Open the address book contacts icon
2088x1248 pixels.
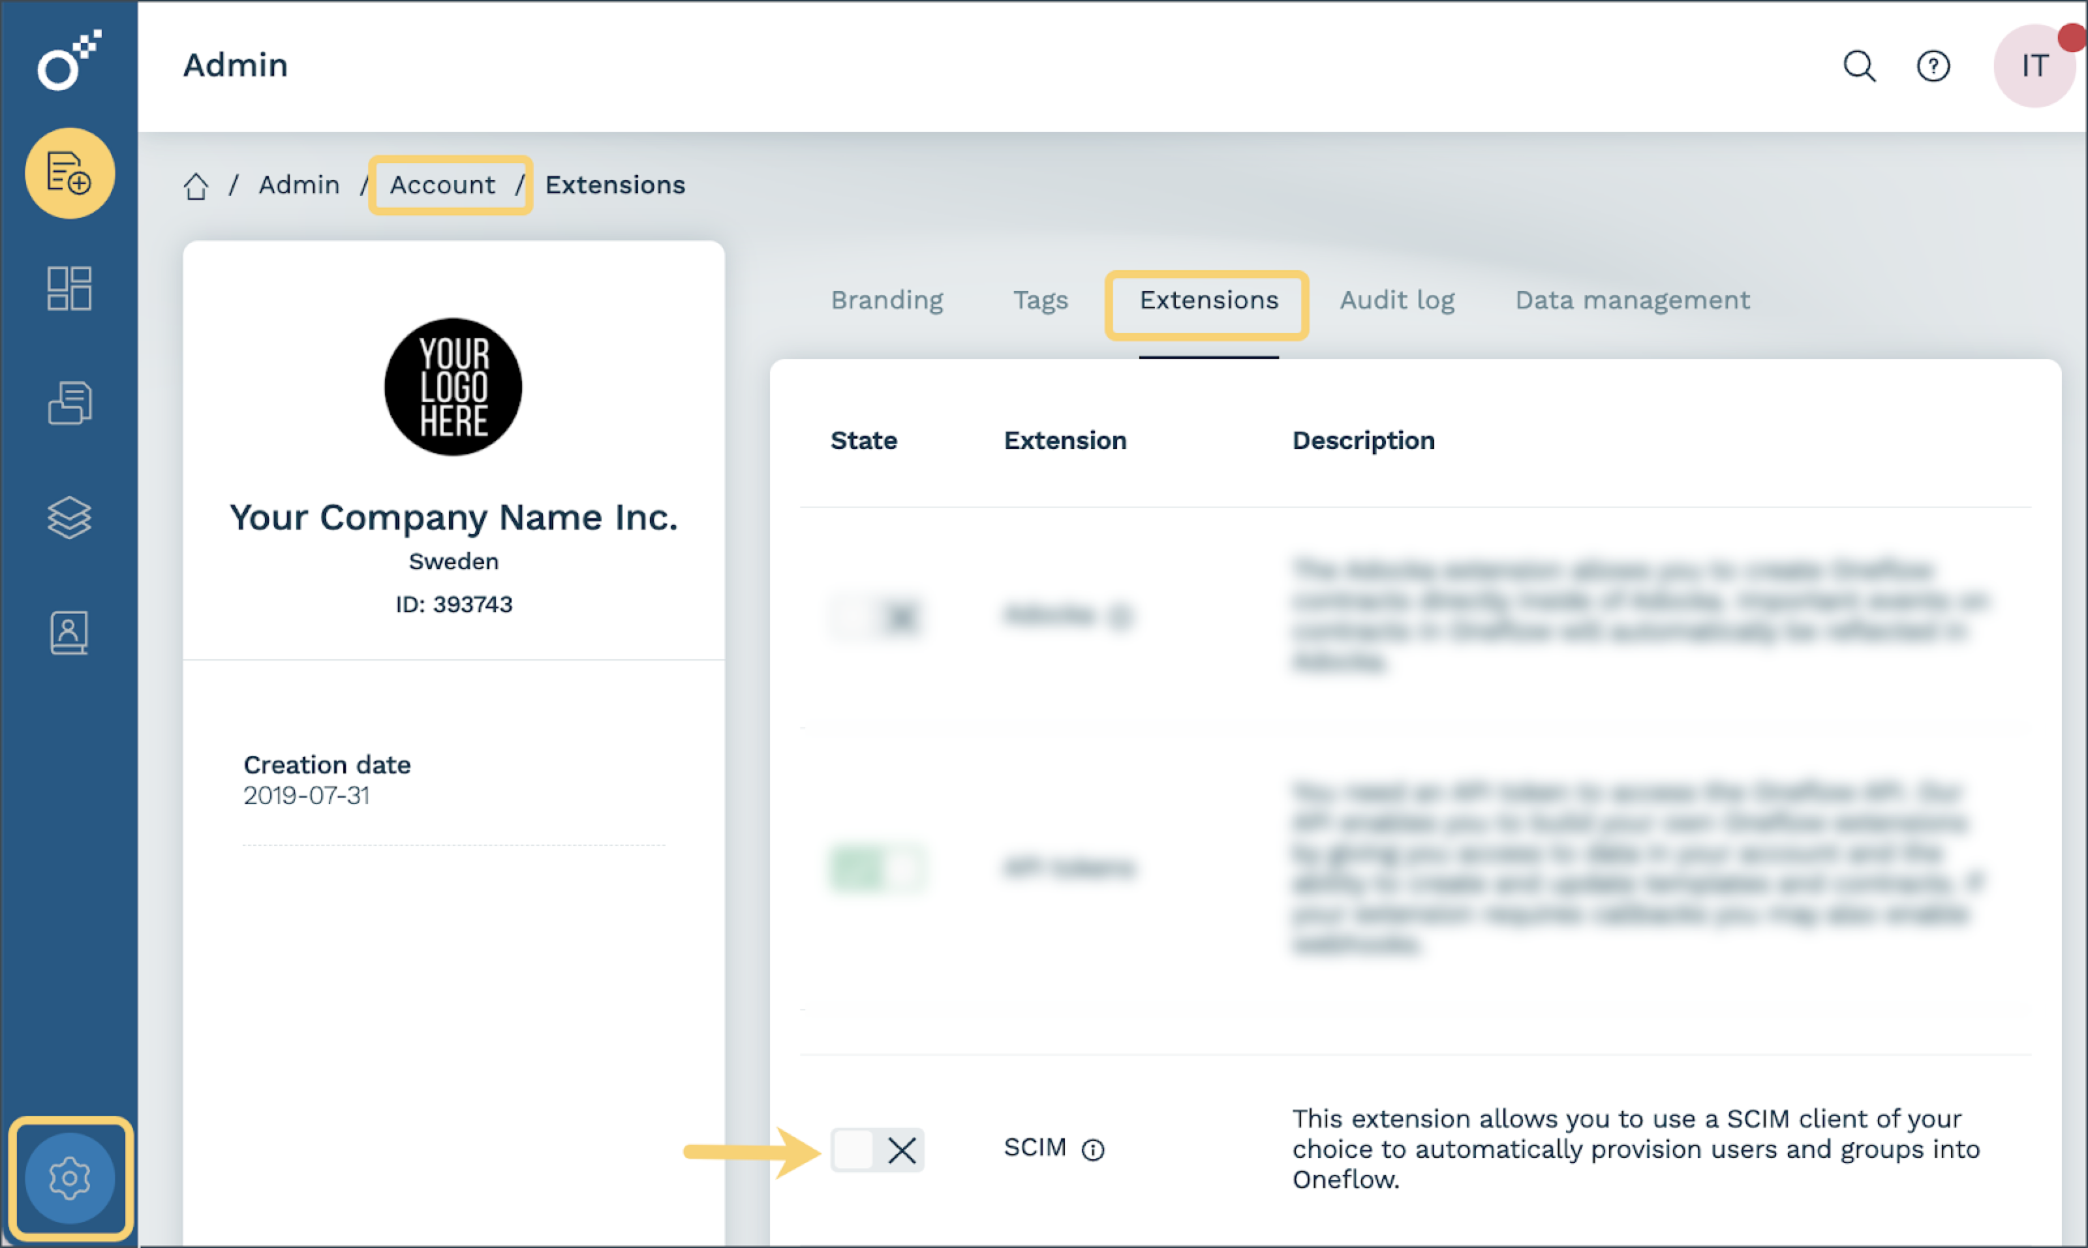point(69,632)
